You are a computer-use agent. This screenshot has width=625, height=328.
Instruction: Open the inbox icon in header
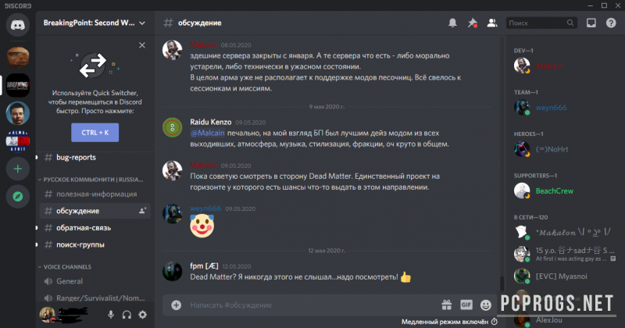click(x=591, y=23)
